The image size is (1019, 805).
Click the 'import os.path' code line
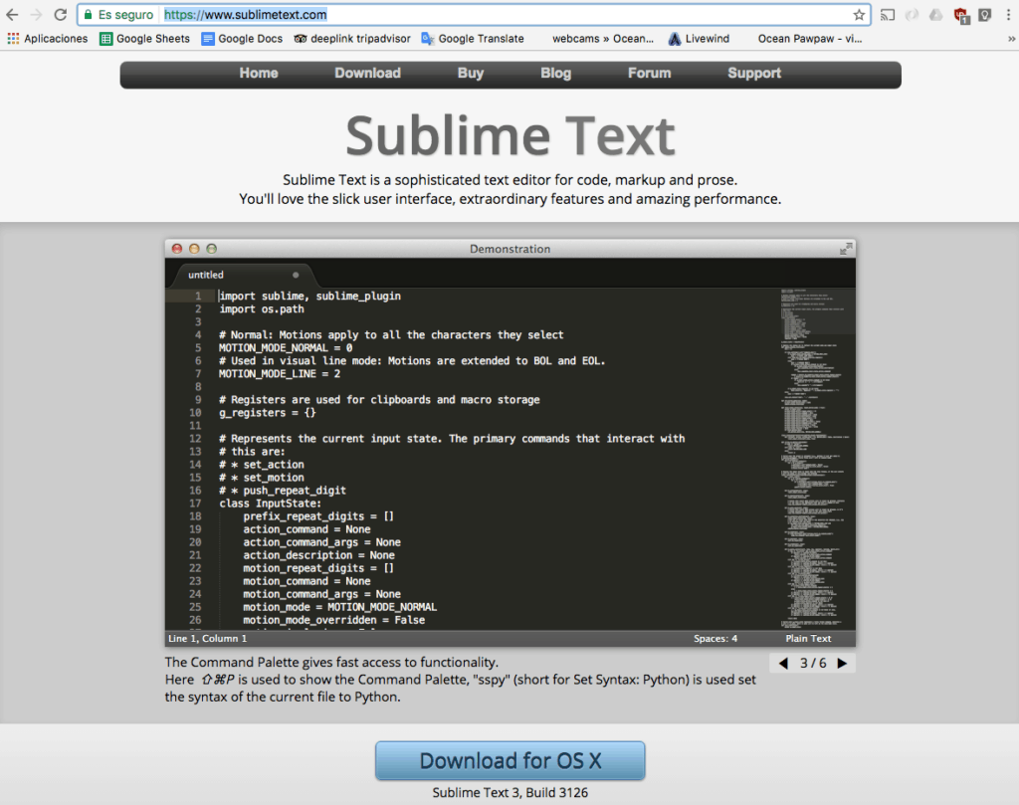click(262, 309)
